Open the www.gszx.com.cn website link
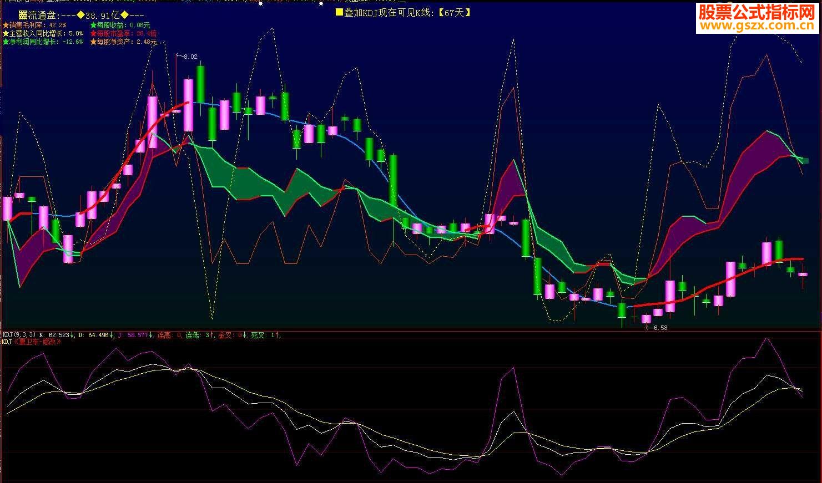The image size is (822, 483). tap(757, 26)
